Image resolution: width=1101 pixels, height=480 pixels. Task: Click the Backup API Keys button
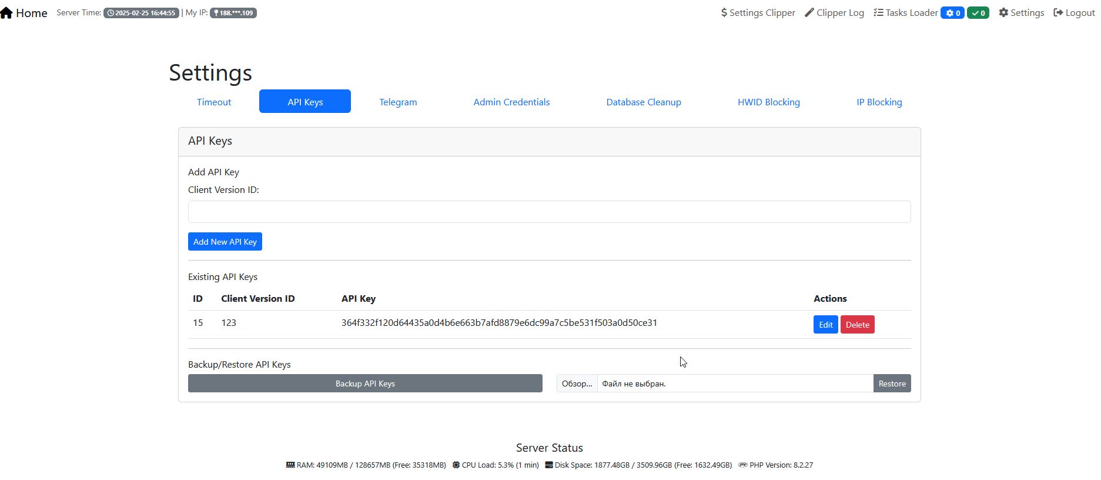click(x=365, y=384)
